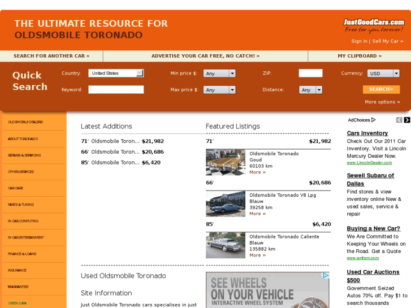411x308 pixels.
Task: Click the Keyword input field
Action: coord(116,90)
